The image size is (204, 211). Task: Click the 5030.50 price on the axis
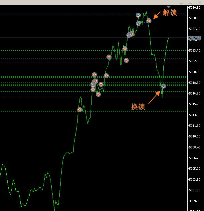(195, 7)
